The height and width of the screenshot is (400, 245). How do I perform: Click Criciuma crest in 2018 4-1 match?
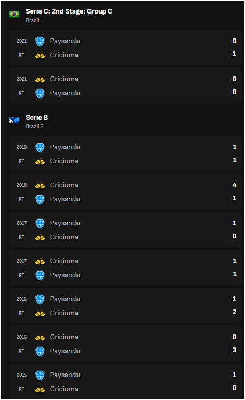click(40, 185)
